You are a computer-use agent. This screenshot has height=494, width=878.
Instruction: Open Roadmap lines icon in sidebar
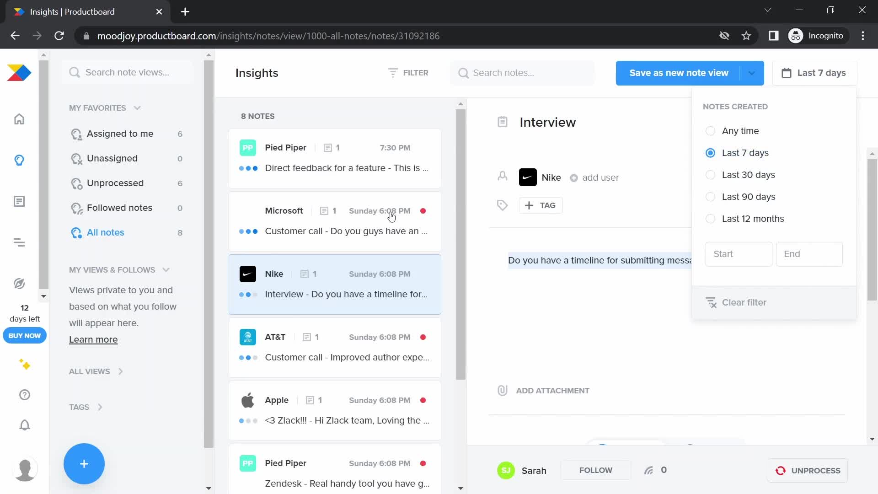[19, 242]
